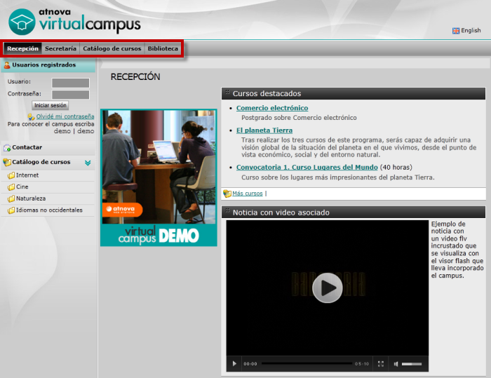Click the Naturaleza folder icon

[x=11, y=198]
